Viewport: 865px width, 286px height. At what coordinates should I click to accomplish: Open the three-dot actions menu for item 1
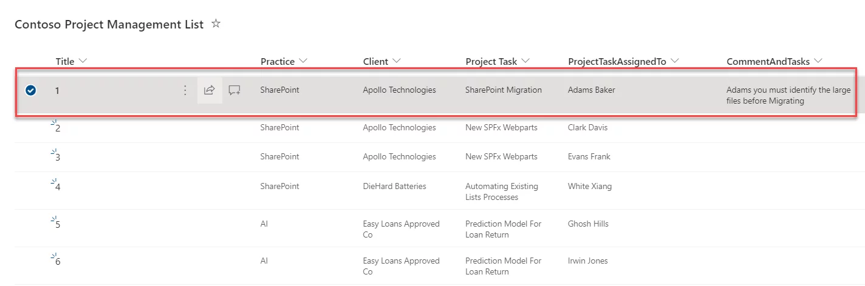(x=185, y=90)
